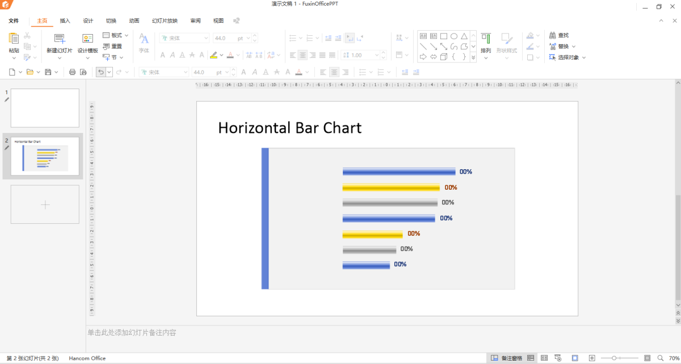
Task: Open the ribbon font size 44.0 combo
Action: pyautogui.click(x=235, y=38)
